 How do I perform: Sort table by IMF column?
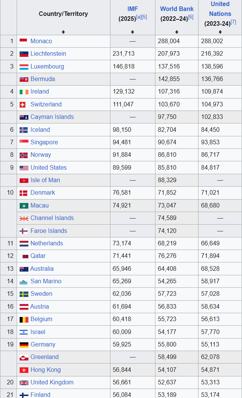coord(132,32)
